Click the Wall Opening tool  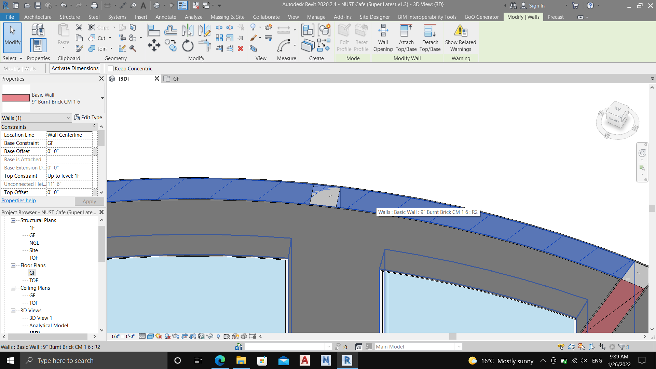pyautogui.click(x=383, y=38)
